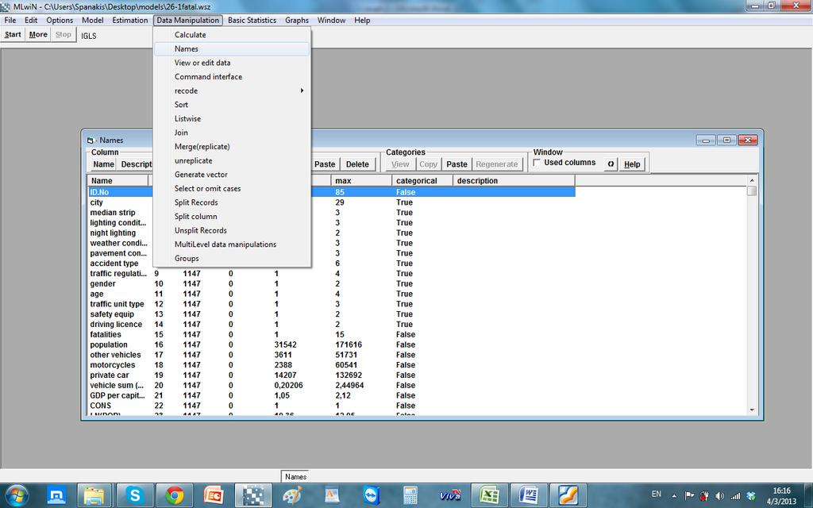Open the volume speaker tray icon

point(719,495)
